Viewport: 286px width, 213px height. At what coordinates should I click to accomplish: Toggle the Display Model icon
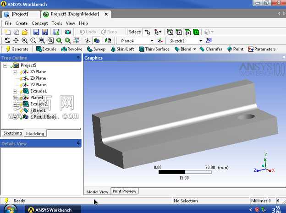click(97, 40)
